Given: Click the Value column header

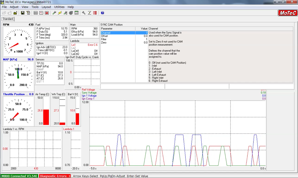Looking at the screenshot, I should 142,29.
